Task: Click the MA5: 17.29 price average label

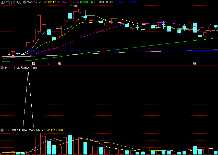Action: tap(35, 2)
